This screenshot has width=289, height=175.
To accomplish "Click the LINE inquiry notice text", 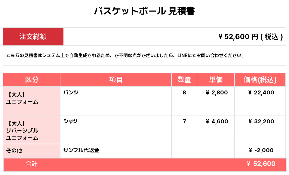I will tap(125, 55).
